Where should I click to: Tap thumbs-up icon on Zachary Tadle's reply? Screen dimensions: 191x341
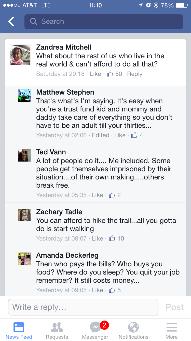[x=112, y=238]
